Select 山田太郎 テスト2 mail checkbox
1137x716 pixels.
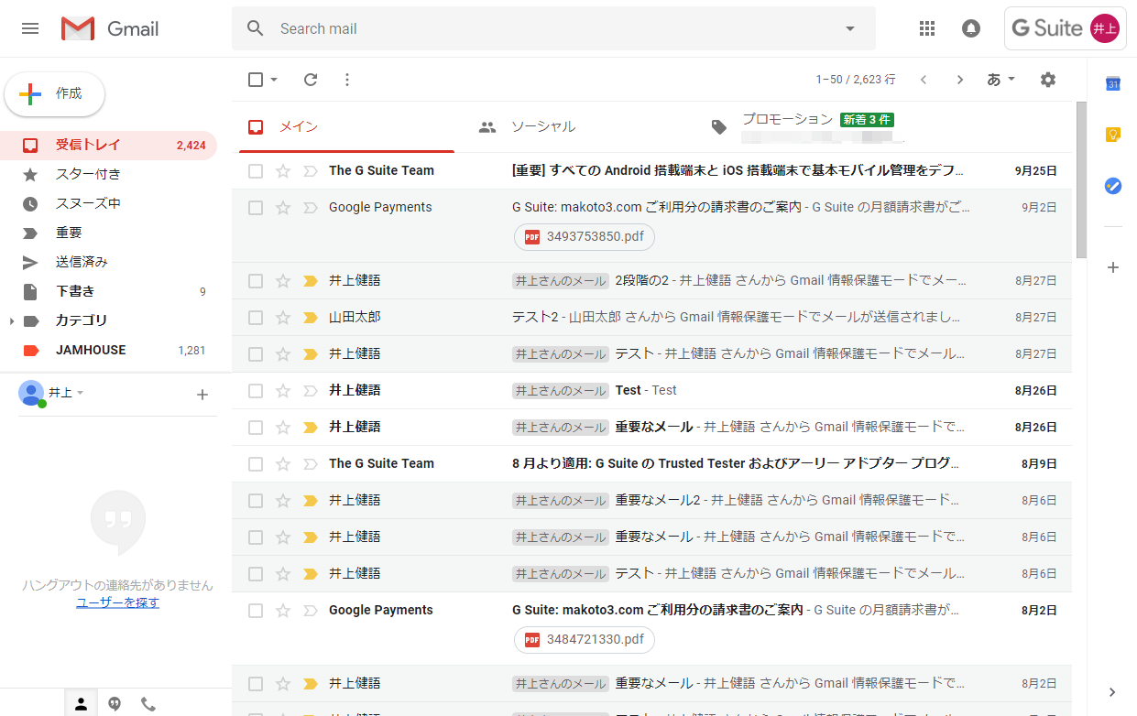256,318
